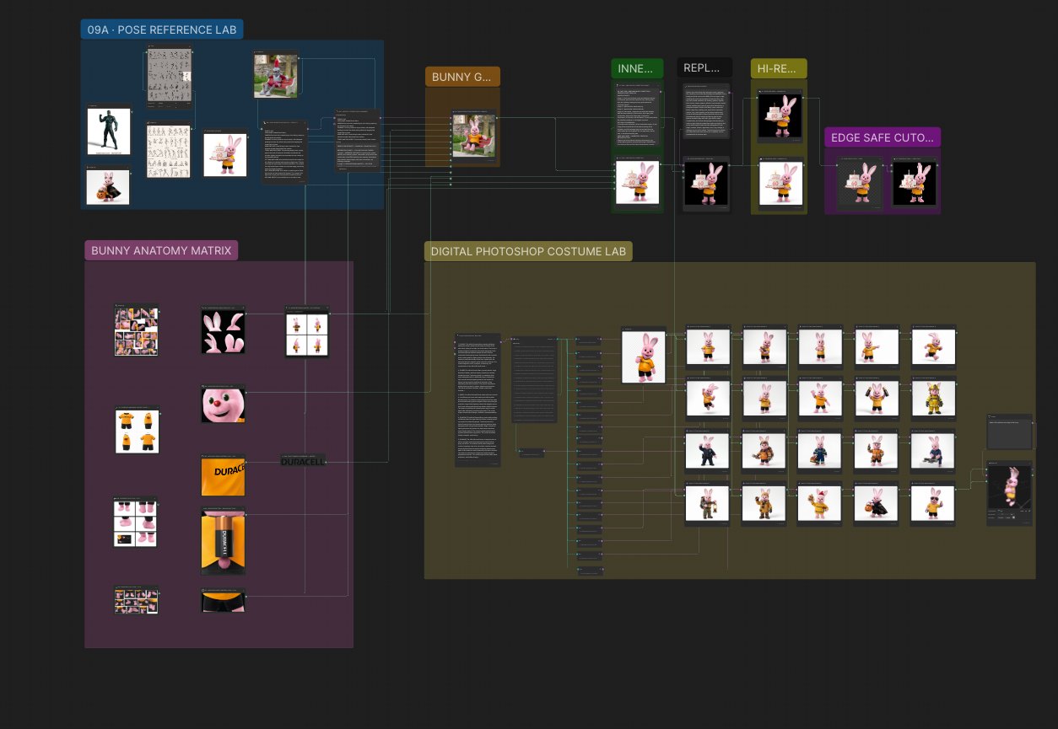Select caped pumpkin bunny in Pose Reference Lab
This screenshot has width=1058, height=729.
pyautogui.click(x=109, y=185)
